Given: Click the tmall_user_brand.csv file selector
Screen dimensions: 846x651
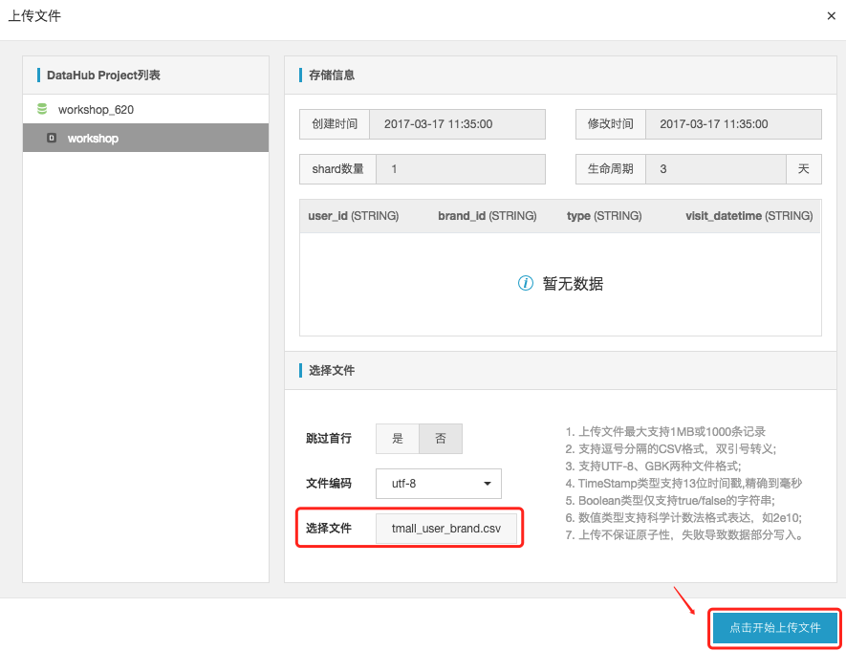Looking at the screenshot, I should [447, 528].
